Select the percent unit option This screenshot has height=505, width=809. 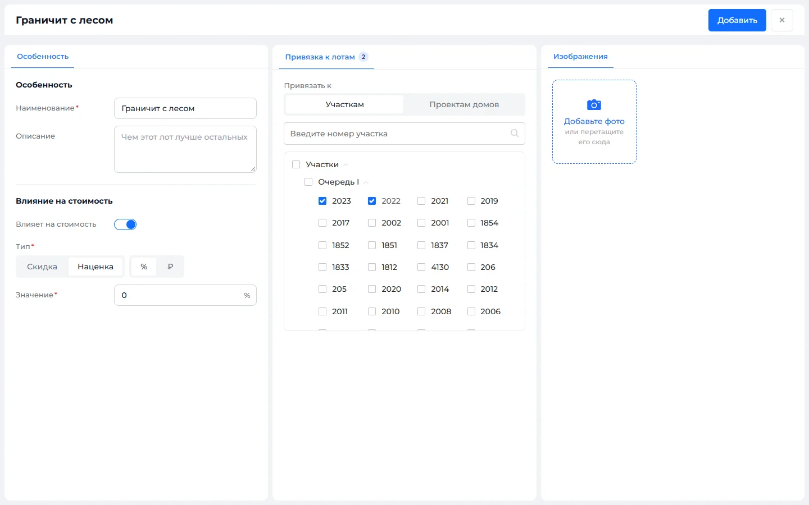click(x=144, y=267)
